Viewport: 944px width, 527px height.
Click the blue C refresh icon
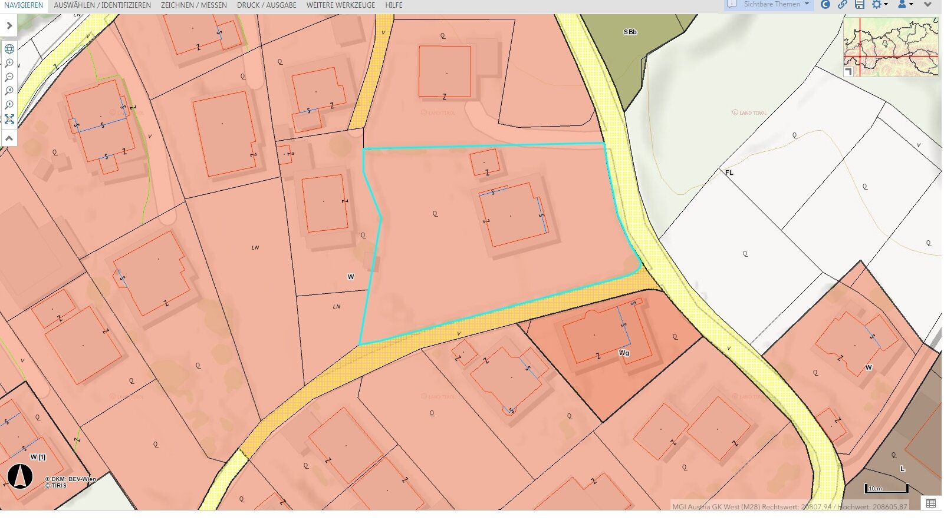tap(825, 5)
